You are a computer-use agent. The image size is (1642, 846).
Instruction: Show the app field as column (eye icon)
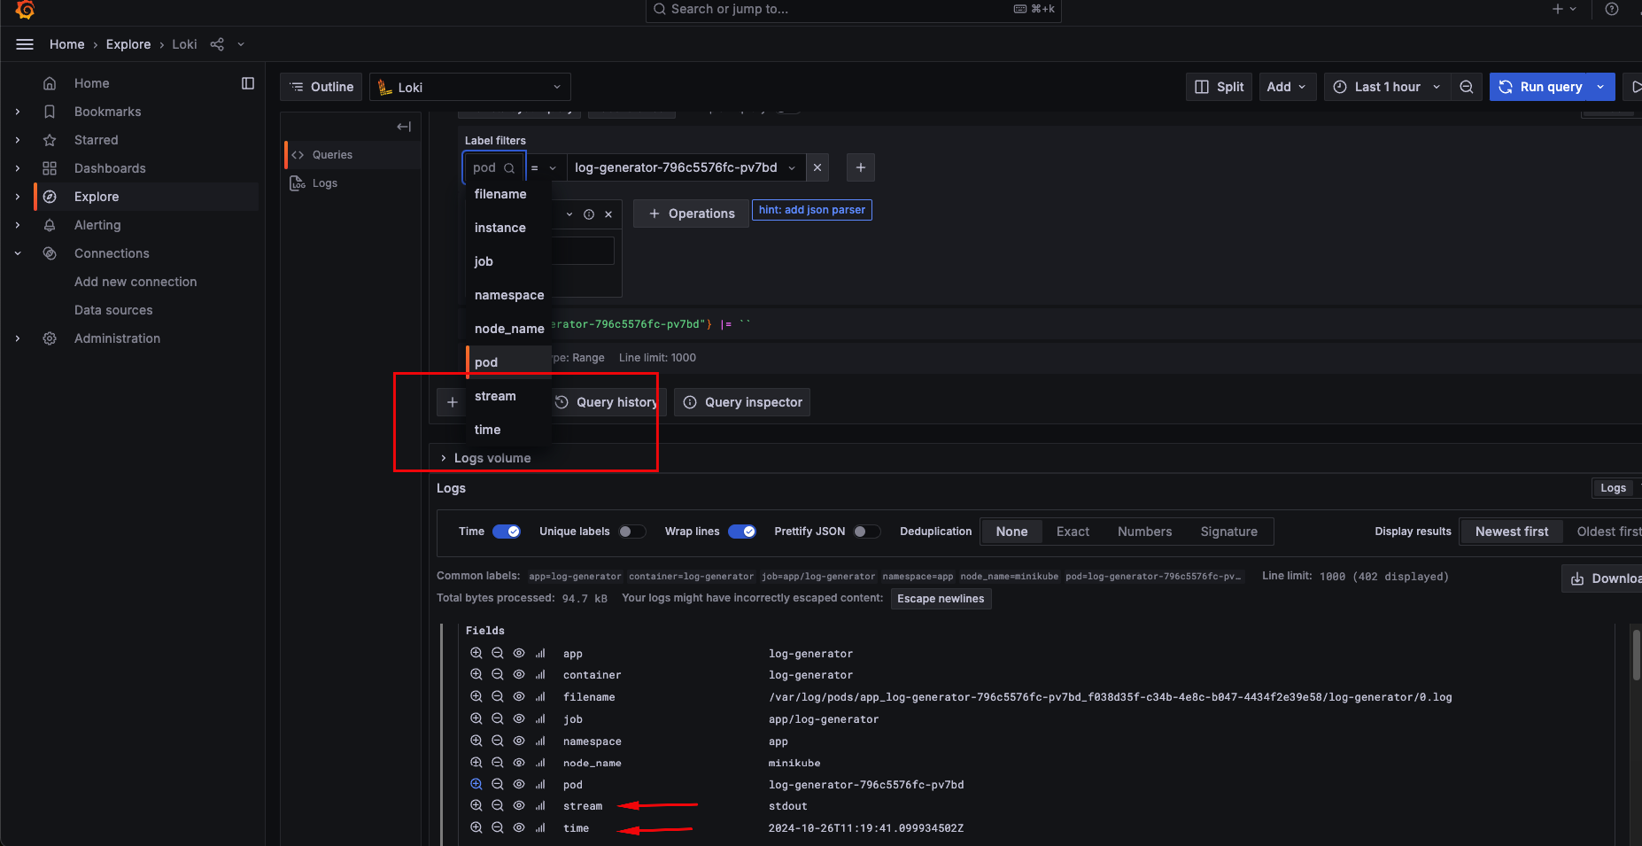(519, 653)
